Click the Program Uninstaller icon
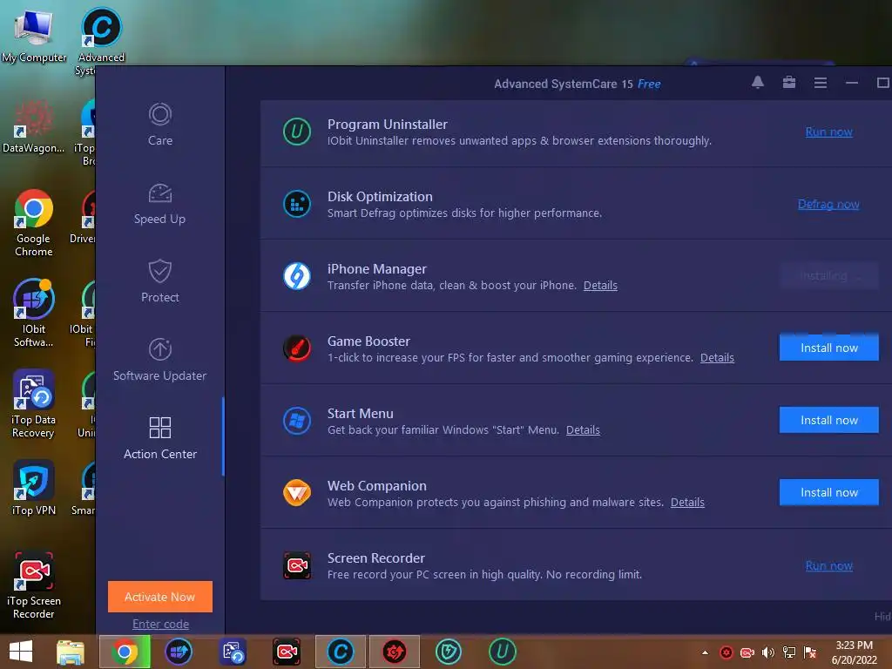The width and height of the screenshot is (892, 669). tap(297, 132)
